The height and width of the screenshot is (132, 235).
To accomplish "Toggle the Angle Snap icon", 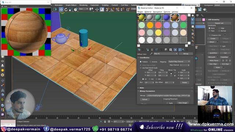I will coord(112,10).
